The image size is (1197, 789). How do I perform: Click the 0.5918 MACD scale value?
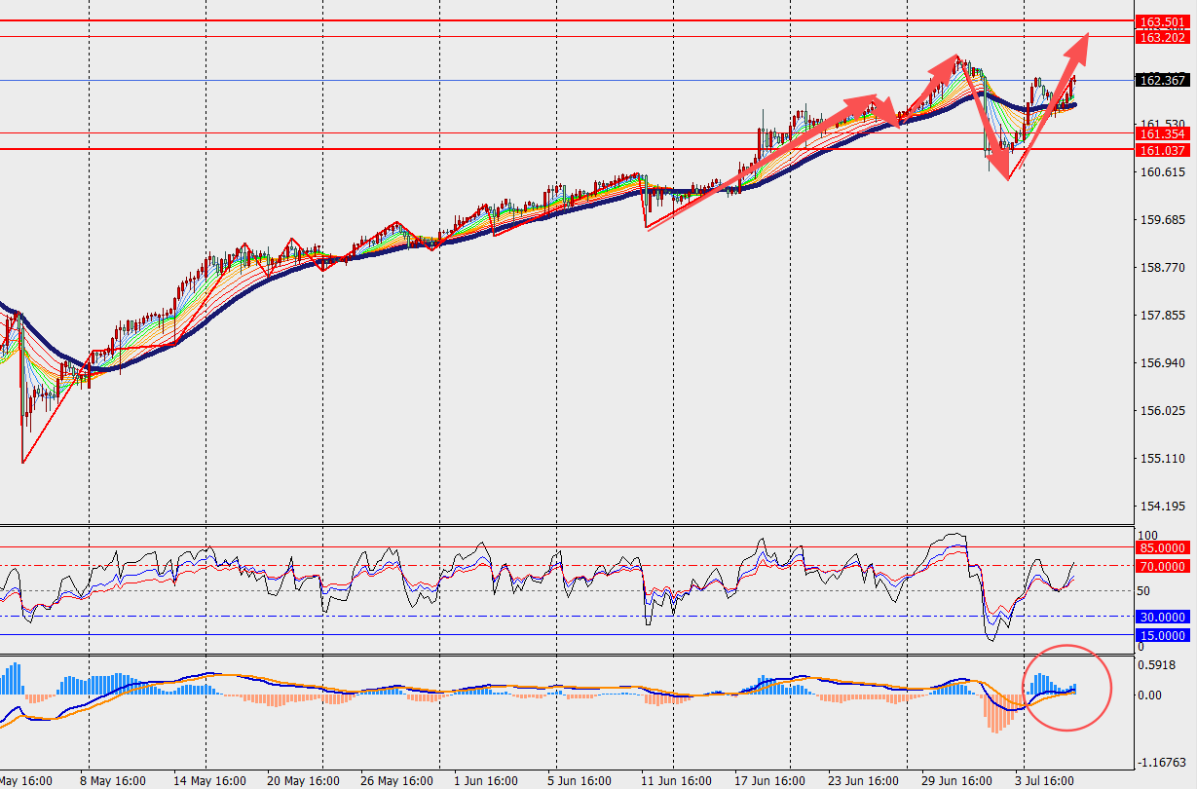point(1156,666)
